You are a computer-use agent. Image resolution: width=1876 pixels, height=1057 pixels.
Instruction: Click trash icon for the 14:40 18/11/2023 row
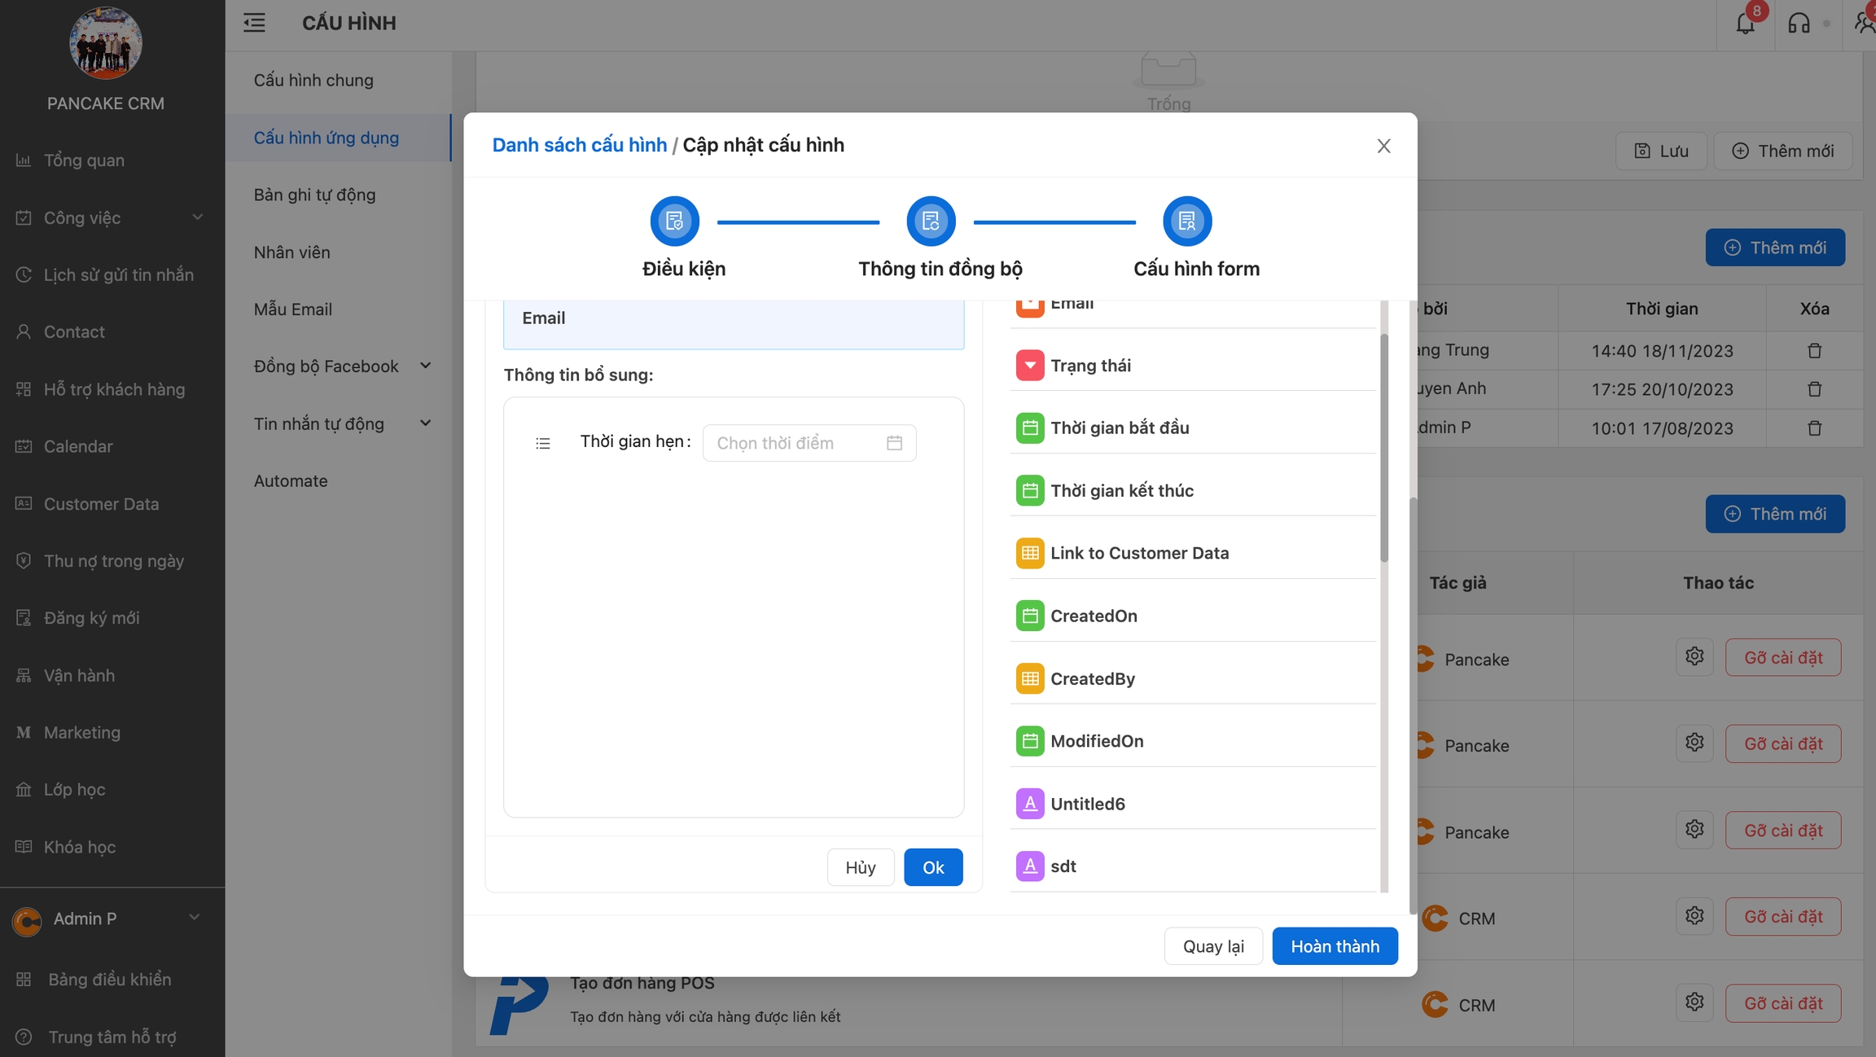click(x=1814, y=351)
